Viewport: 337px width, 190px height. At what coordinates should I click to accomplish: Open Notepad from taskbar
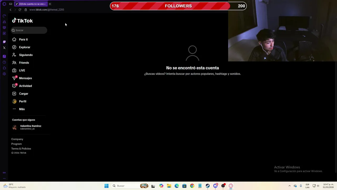[200, 186]
